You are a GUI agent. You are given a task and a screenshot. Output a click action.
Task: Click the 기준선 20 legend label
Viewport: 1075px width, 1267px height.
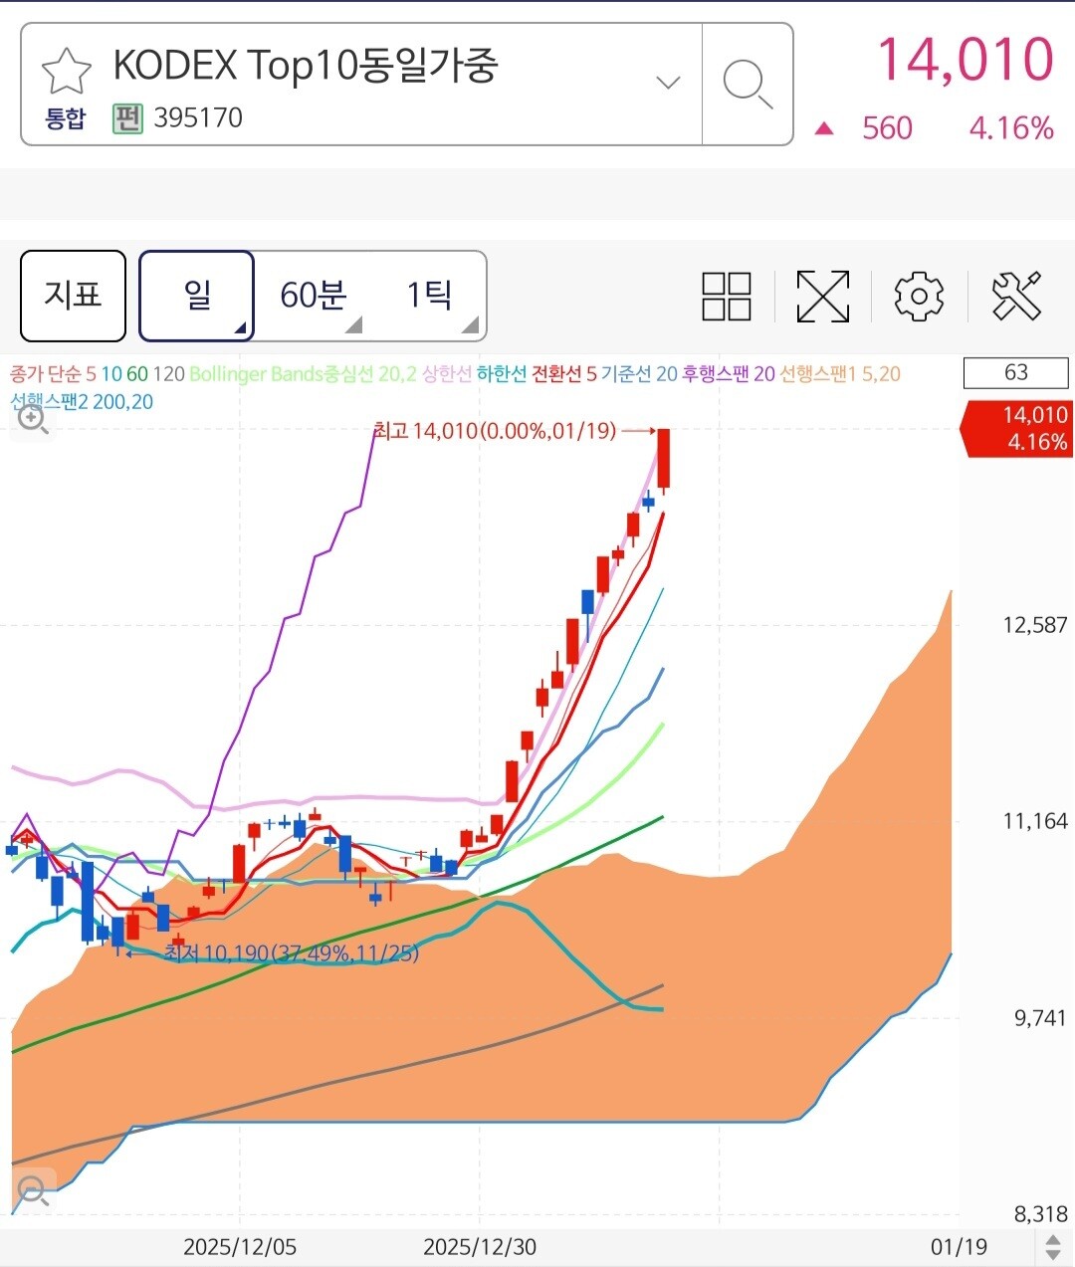click(639, 374)
